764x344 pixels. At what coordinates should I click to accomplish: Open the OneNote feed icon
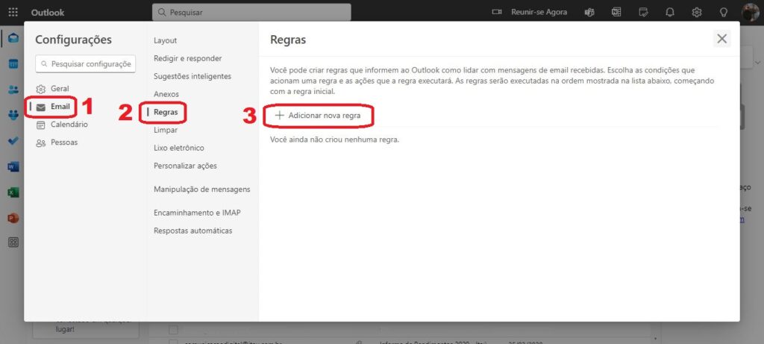(x=616, y=13)
